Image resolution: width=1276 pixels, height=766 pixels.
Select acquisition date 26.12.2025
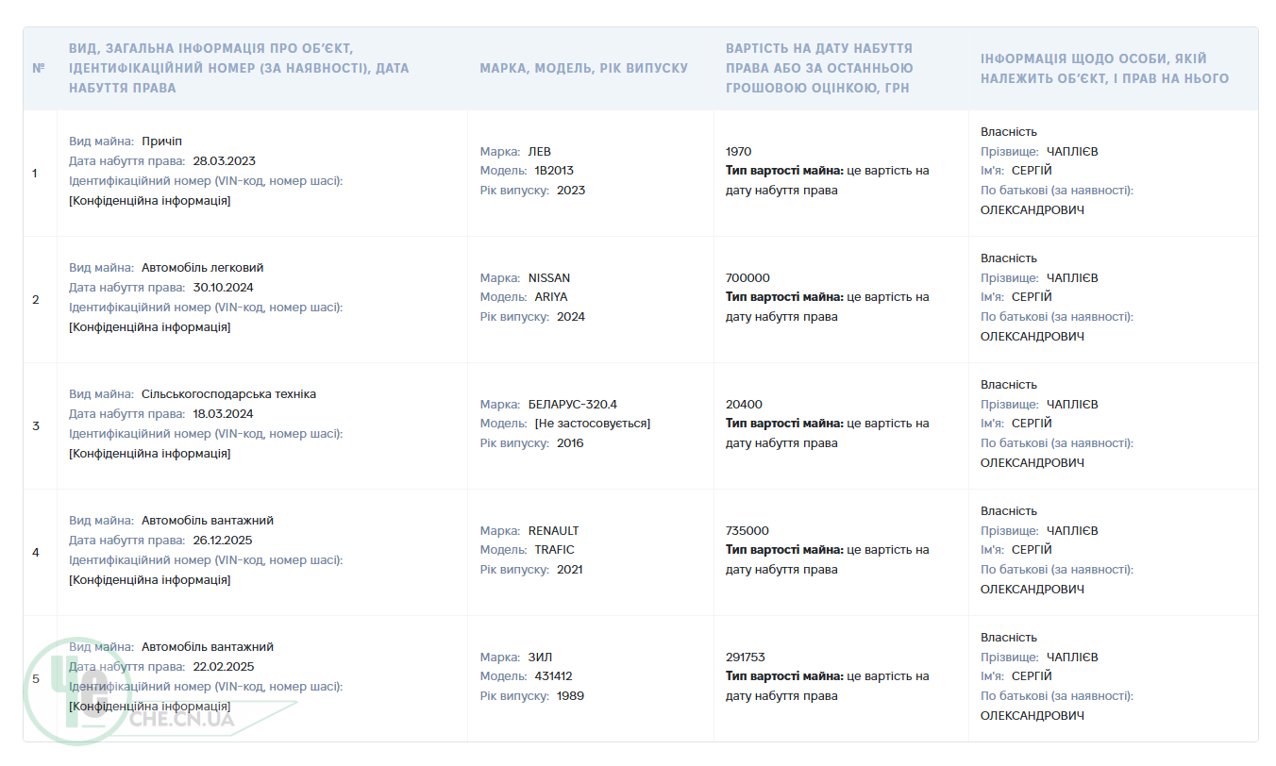[223, 540]
